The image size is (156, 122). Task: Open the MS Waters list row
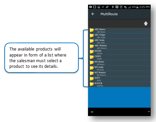click(119, 73)
